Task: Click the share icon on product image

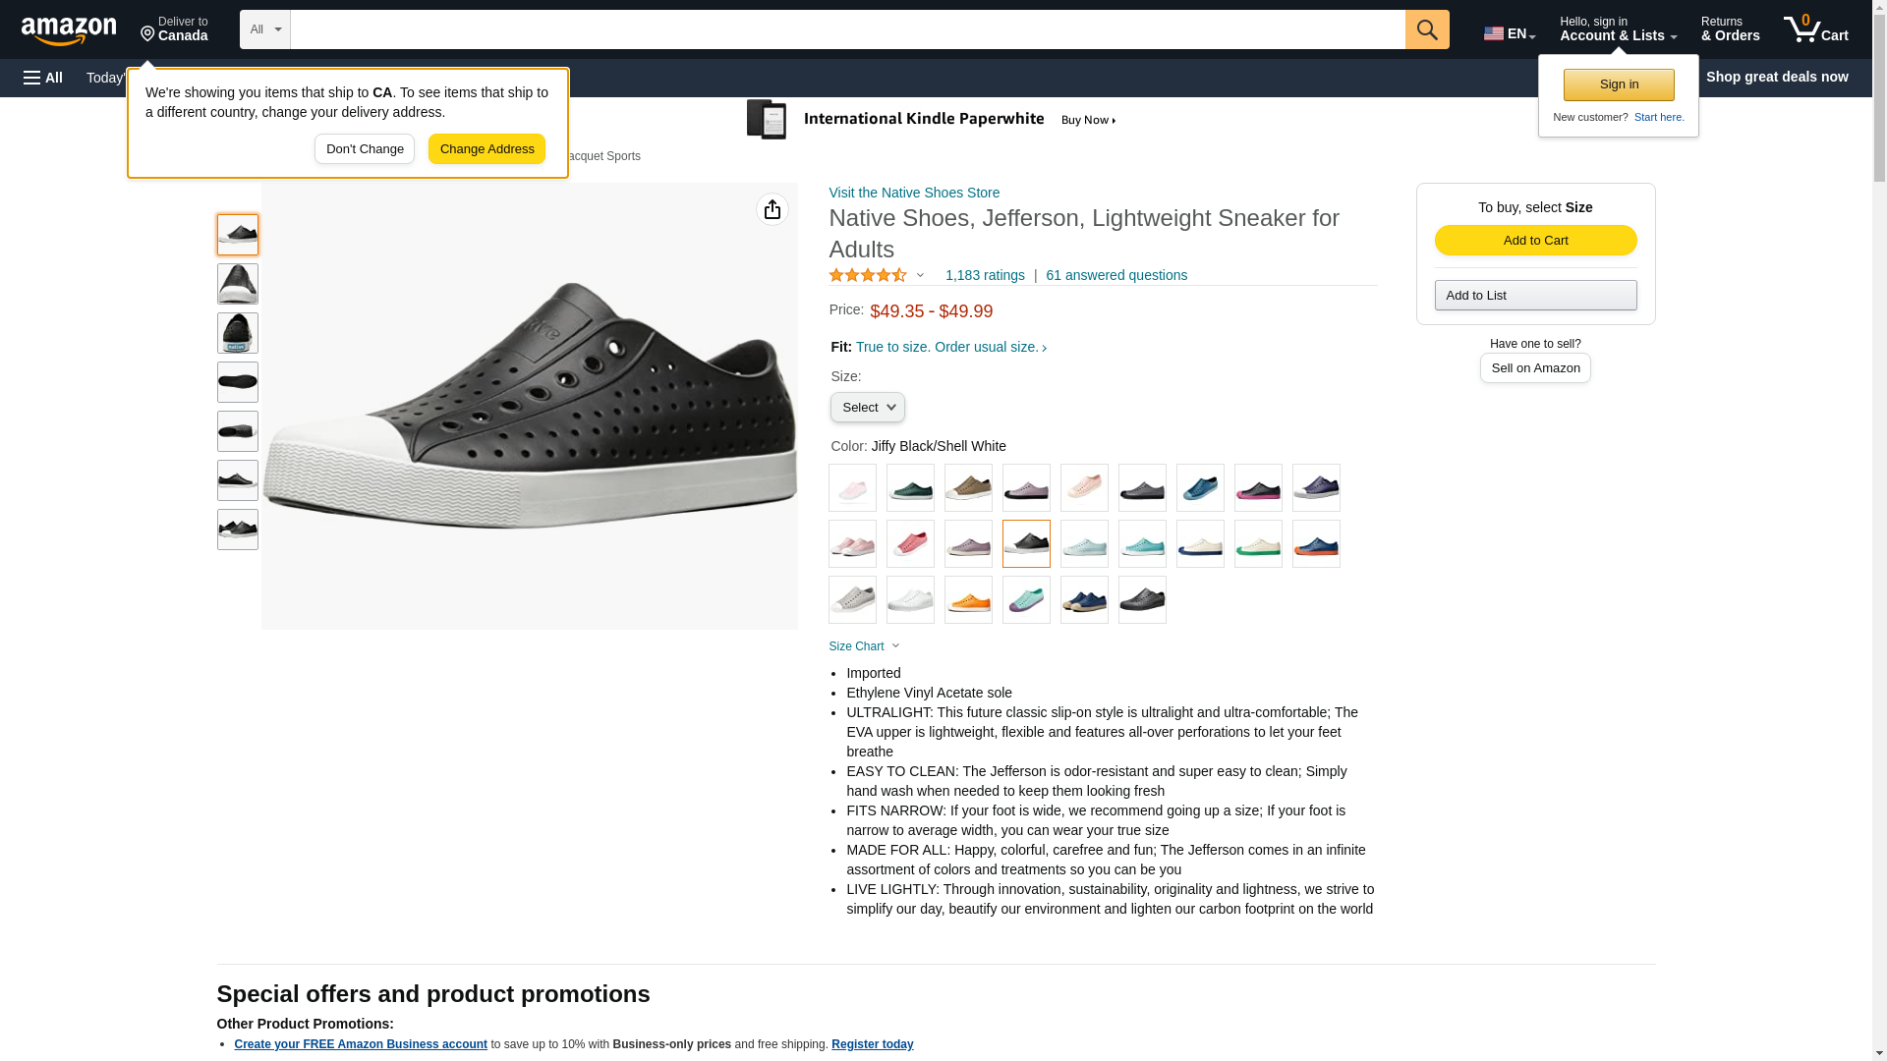Action: (772, 209)
